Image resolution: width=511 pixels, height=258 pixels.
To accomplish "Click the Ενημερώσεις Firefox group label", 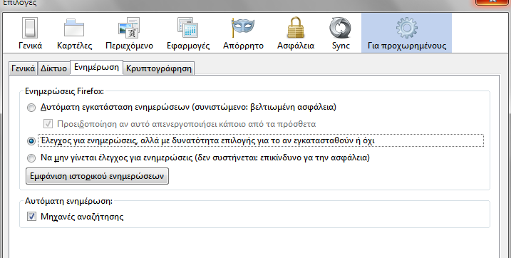I will [64, 91].
